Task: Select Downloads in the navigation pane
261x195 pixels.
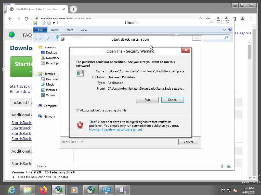Action: coord(50,58)
